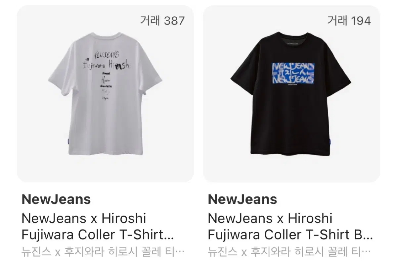Open the truncated Coller T-Shirt… title on left
The width and height of the screenshot is (397, 264).
point(98,227)
